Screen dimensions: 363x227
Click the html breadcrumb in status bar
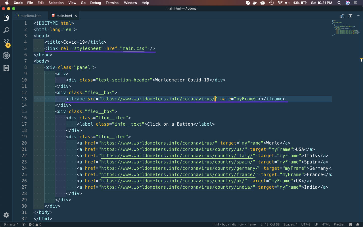point(216,224)
